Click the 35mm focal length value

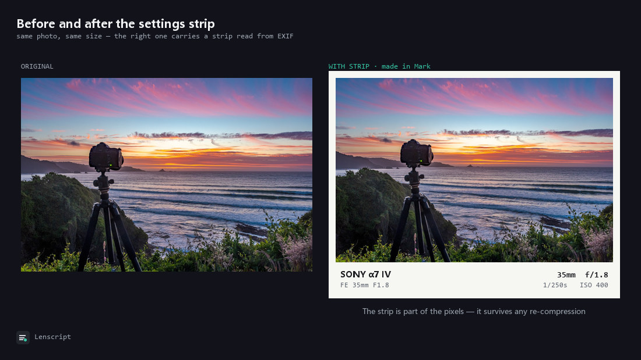(x=566, y=275)
